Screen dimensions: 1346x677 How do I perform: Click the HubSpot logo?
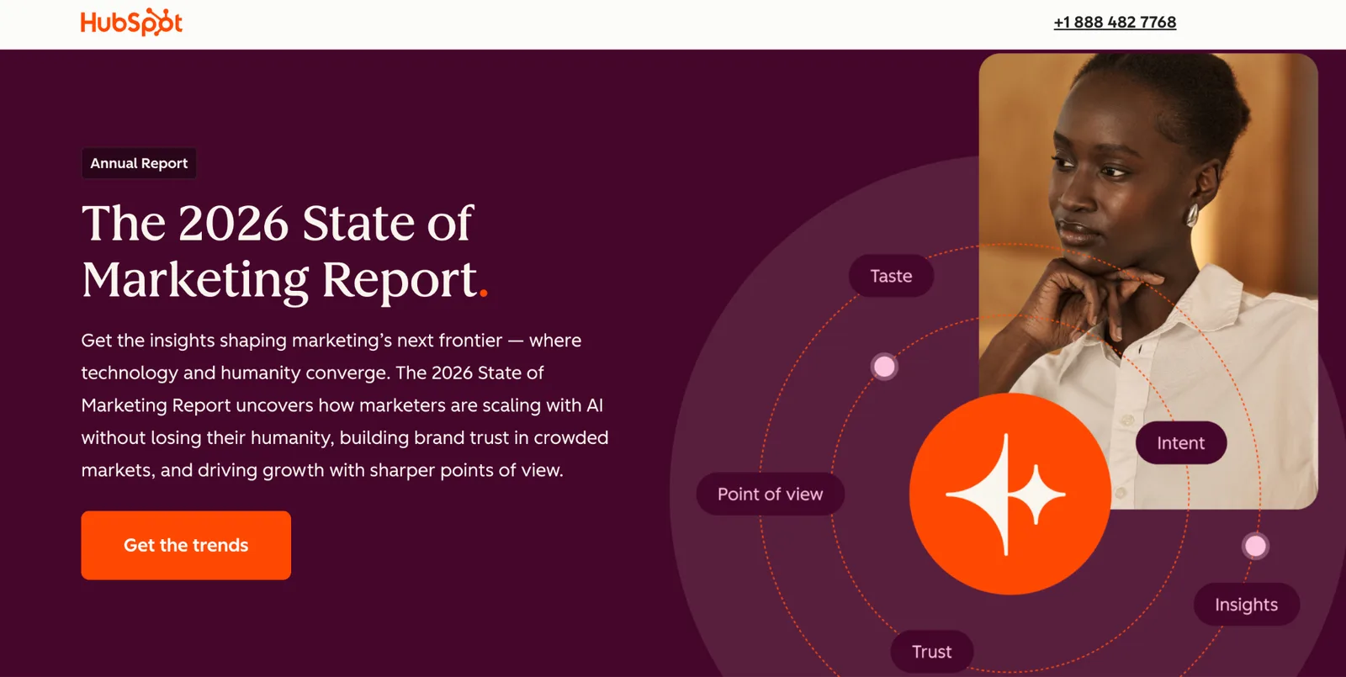[x=131, y=22]
